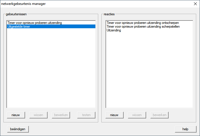Select the 'Uitzending' reaction entry

(x=114, y=30)
